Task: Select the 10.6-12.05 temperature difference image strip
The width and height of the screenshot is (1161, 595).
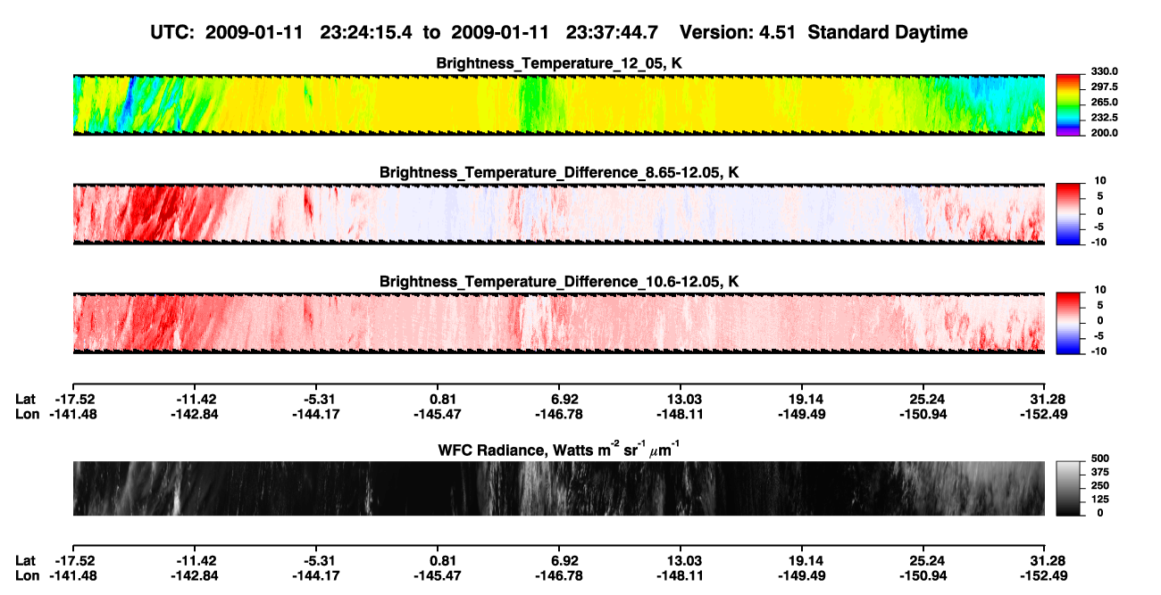Action: (558, 323)
